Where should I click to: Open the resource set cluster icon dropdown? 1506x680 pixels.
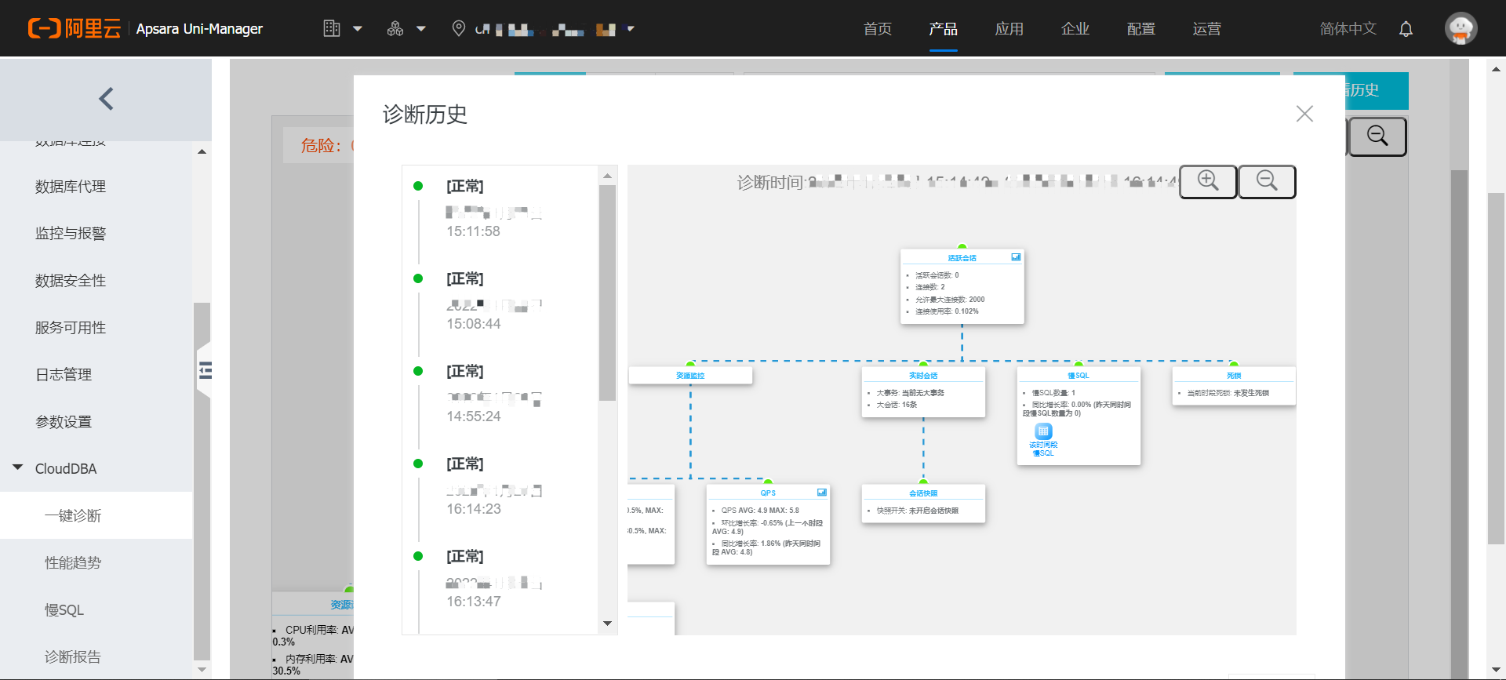406,29
